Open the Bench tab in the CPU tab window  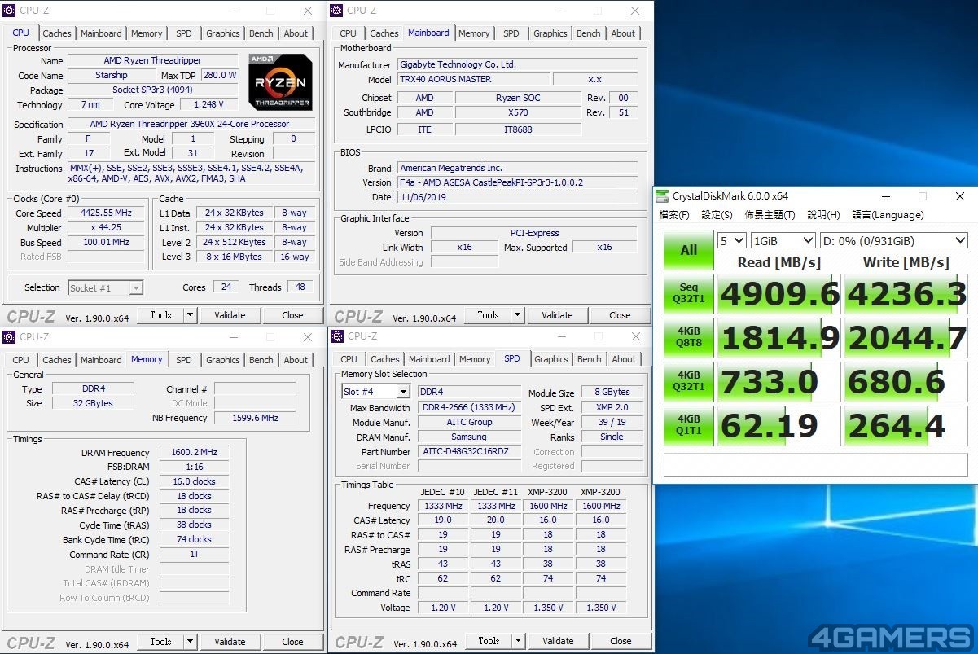pyautogui.click(x=261, y=33)
